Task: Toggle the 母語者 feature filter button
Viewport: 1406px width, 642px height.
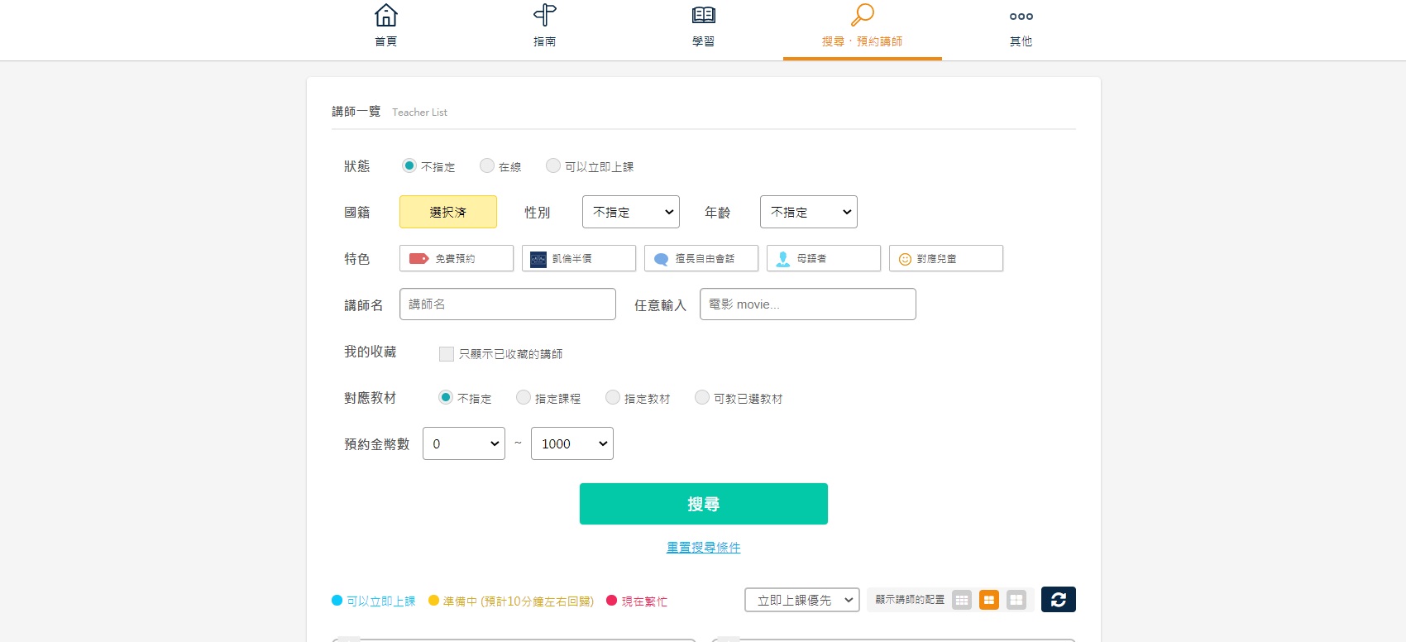Action: [824, 258]
